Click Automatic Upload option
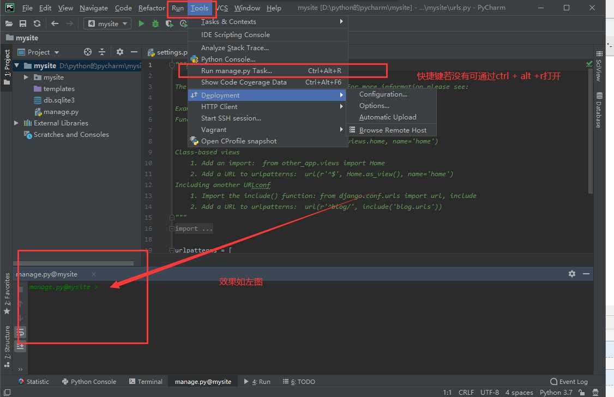The width and height of the screenshot is (614, 397). coord(392,117)
